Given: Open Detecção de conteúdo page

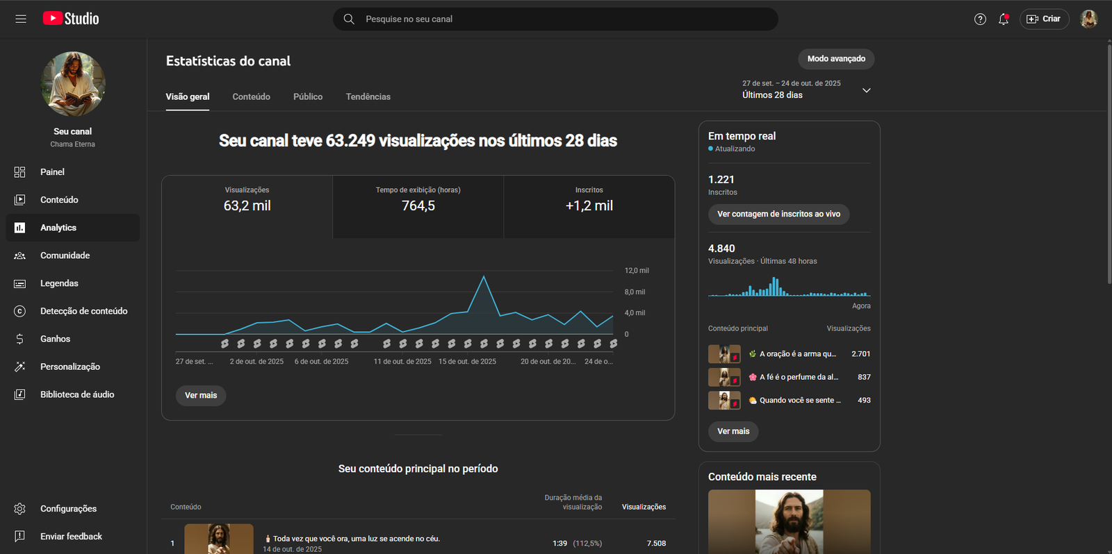Looking at the screenshot, I should click(x=83, y=311).
